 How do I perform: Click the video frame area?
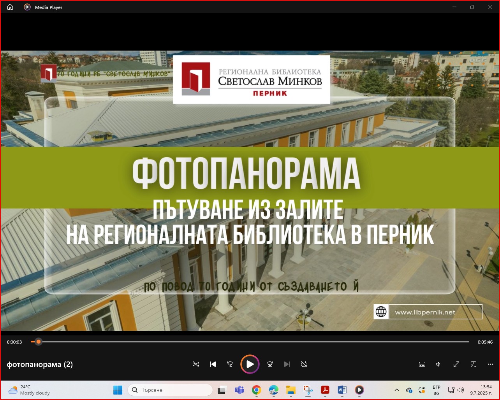250,191
